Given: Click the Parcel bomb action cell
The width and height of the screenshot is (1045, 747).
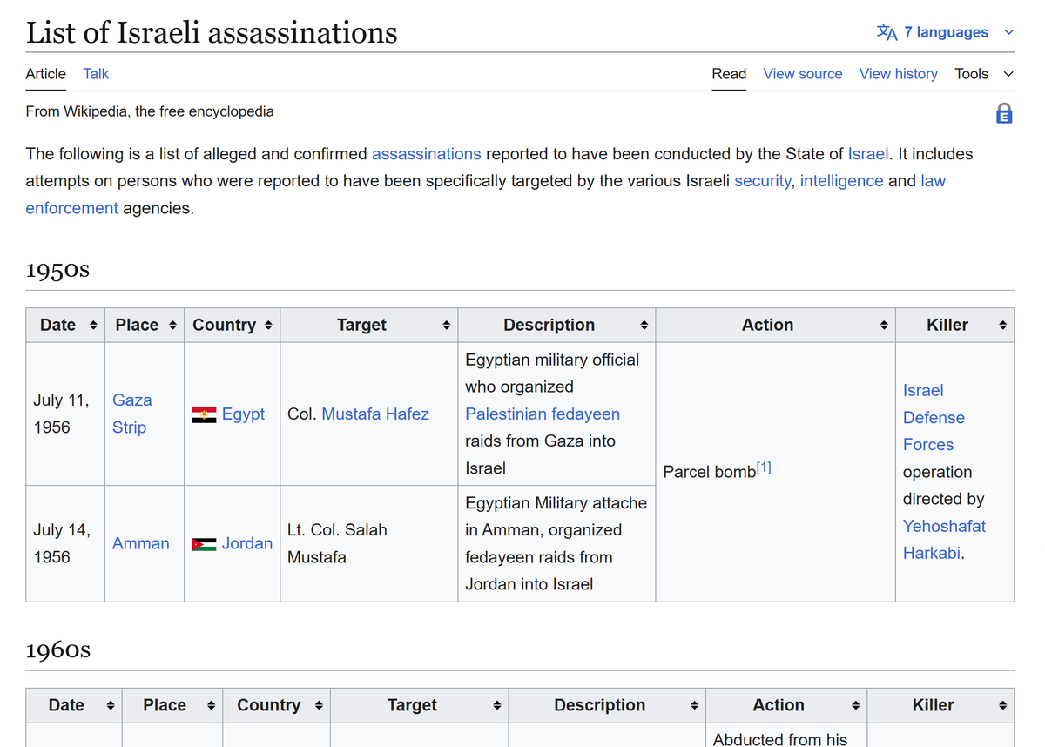Looking at the screenshot, I should tap(775, 472).
